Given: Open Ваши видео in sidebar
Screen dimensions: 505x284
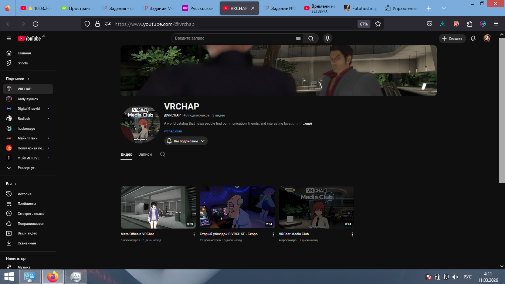Looking at the screenshot, I should pyautogui.click(x=28, y=233).
